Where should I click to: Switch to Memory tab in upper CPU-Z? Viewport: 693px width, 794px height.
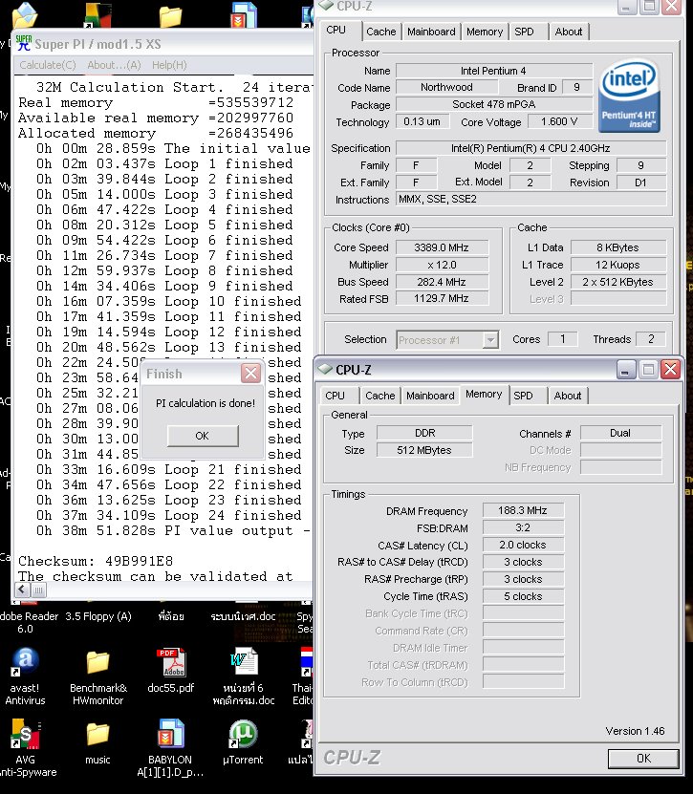click(485, 32)
